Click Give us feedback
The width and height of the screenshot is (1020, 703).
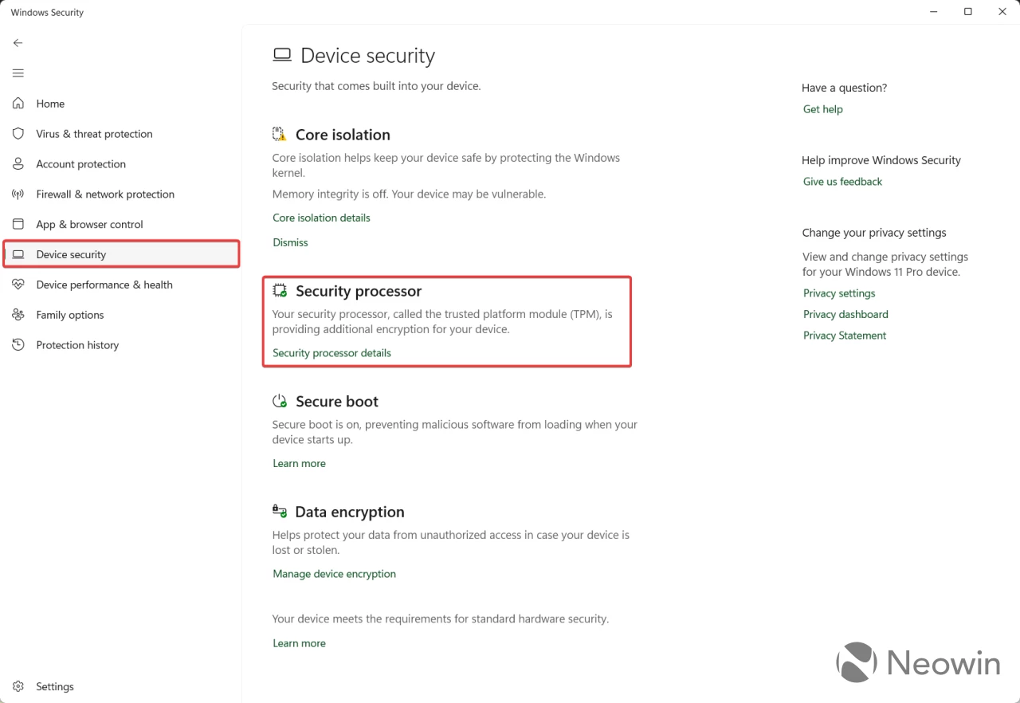tap(842, 181)
